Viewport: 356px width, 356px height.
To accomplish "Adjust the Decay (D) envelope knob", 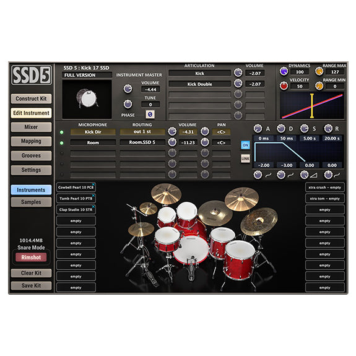I will pyautogui.click(x=281, y=129).
